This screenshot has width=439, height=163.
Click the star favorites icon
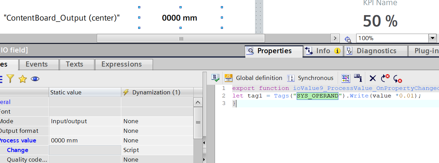(23, 79)
